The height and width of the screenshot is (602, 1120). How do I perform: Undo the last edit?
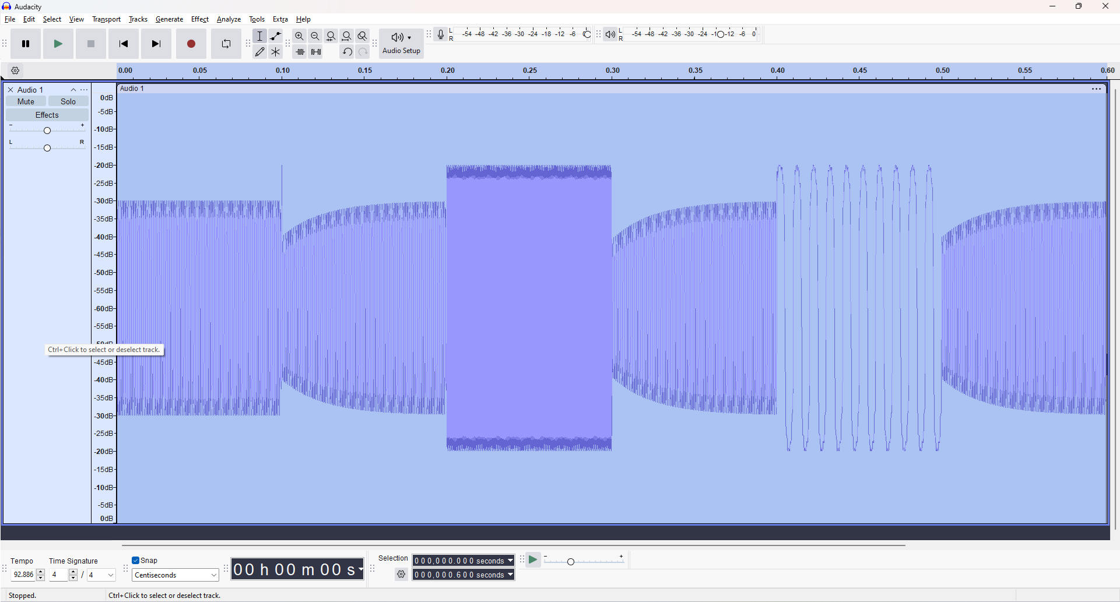347,51
